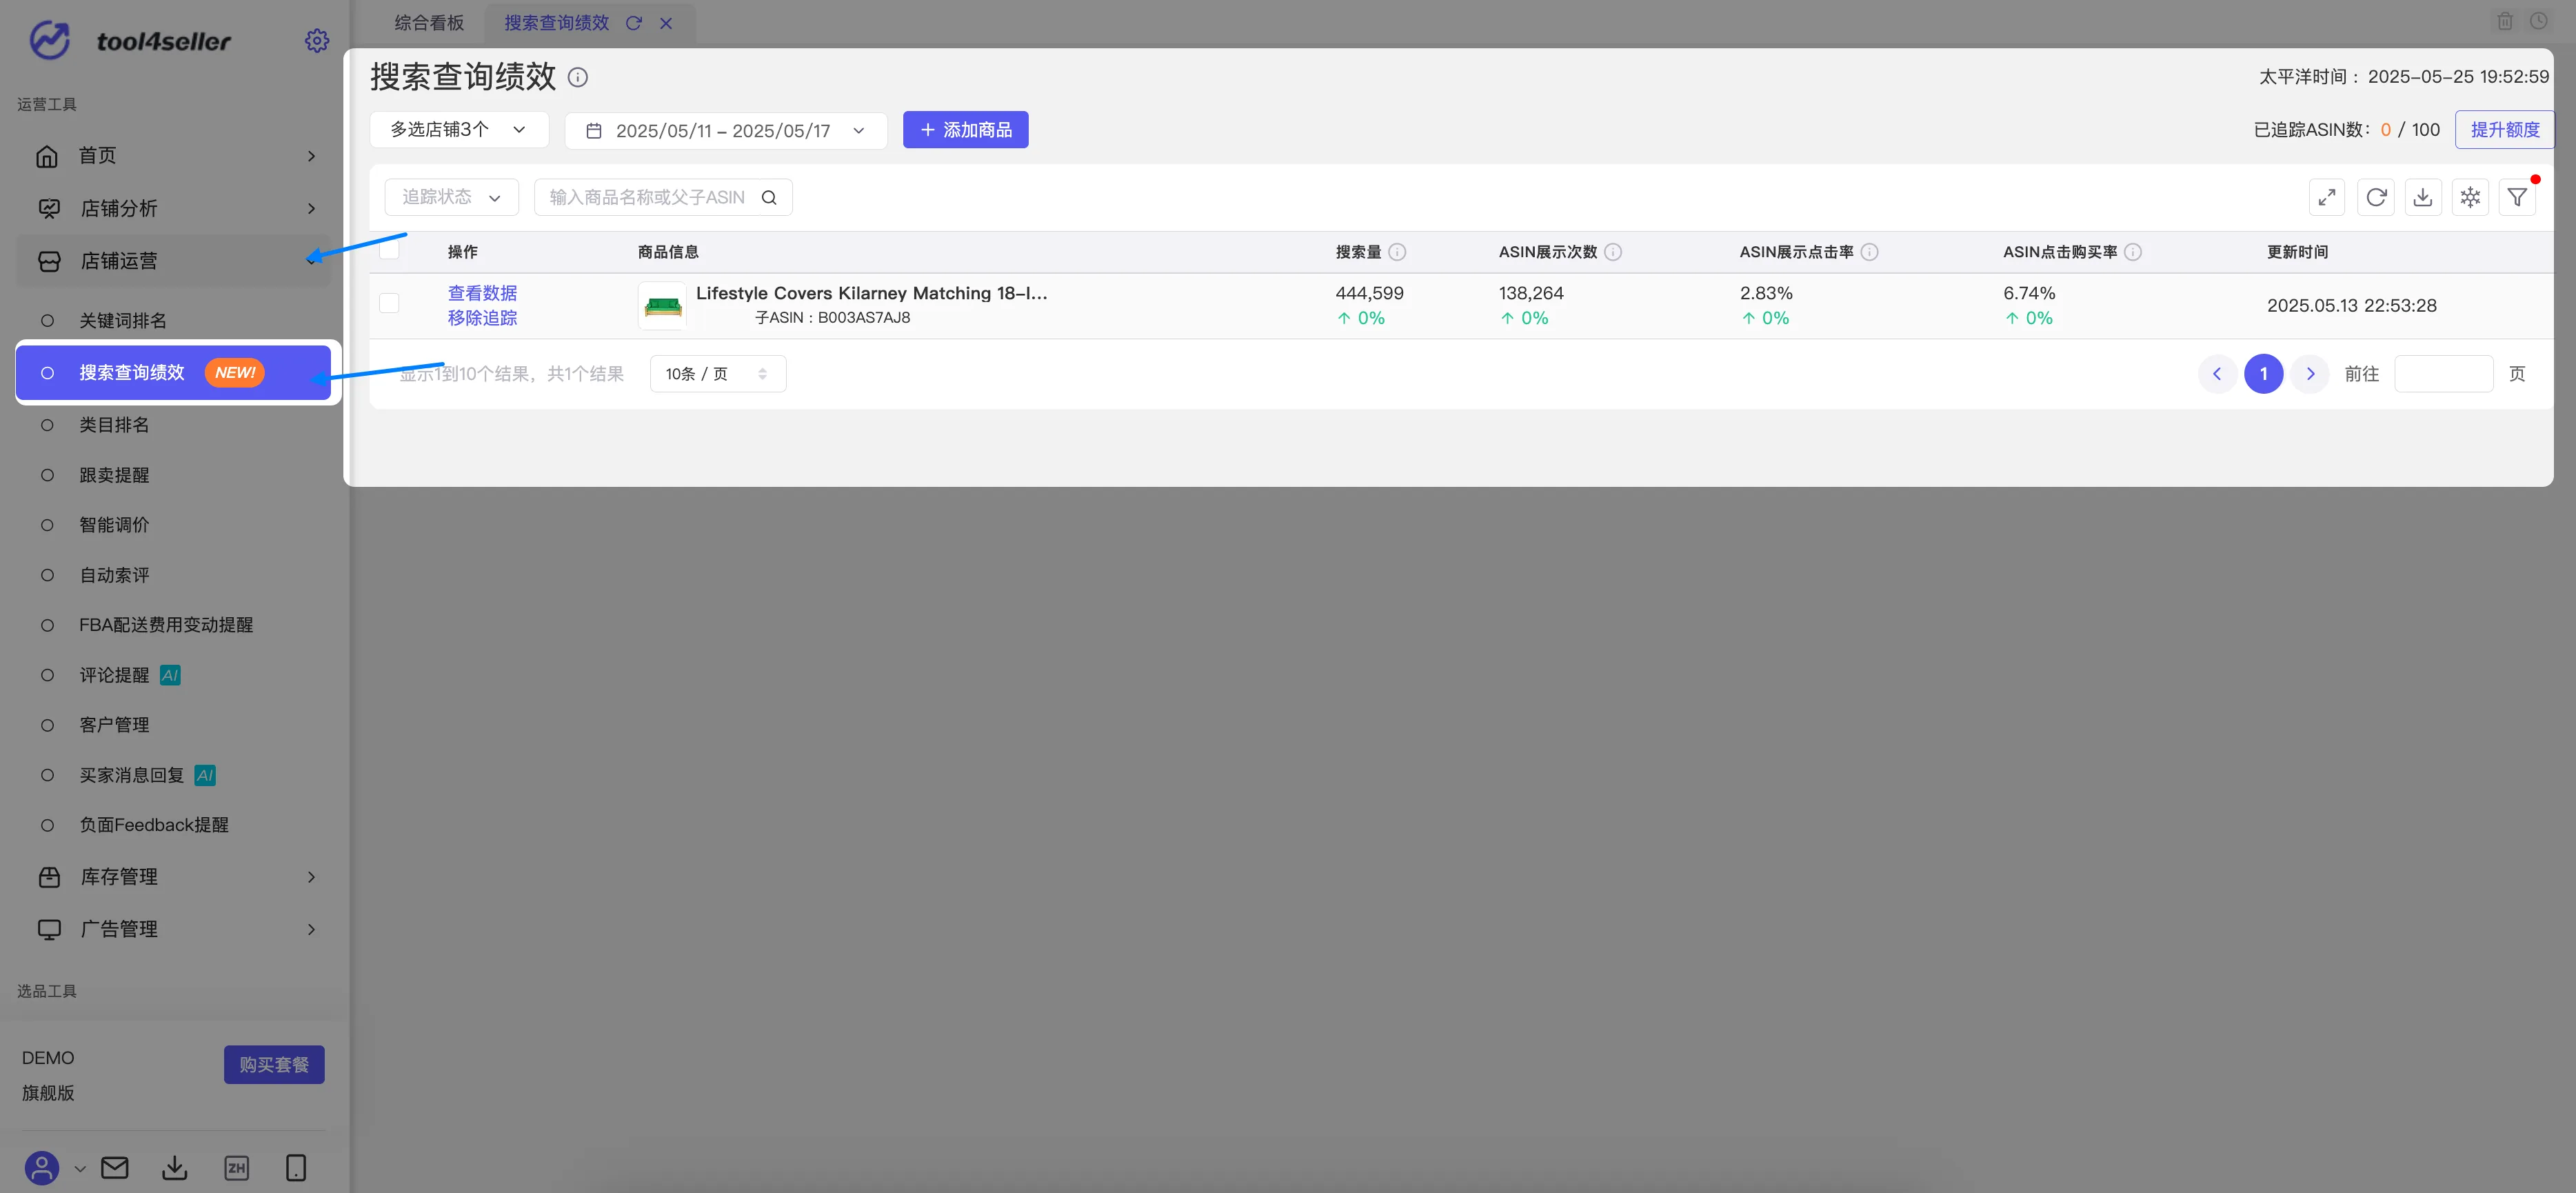
Task: Click info icon next to ASIN点击购买率 header
Action: pos(2133,252)
